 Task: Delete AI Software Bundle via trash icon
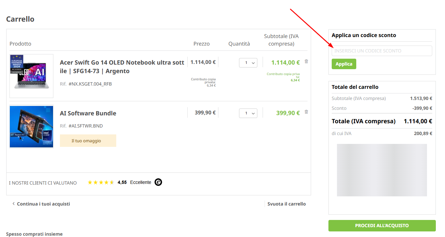[306, 112]
